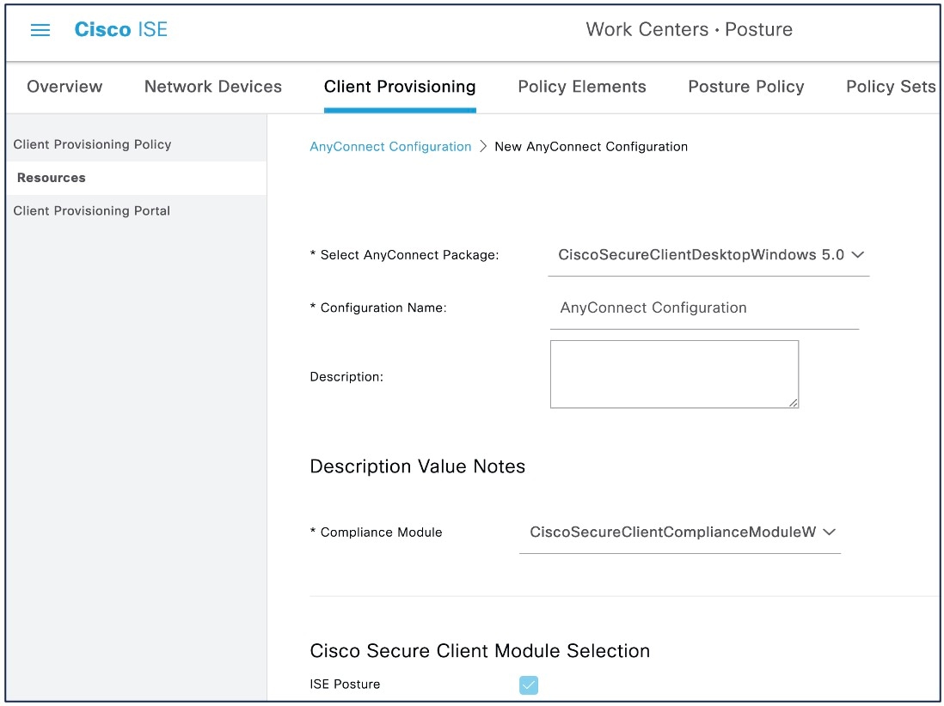Toggle the ISE Posture checkbox
This screenshot has width=944, height=706.
click(529, 685)
